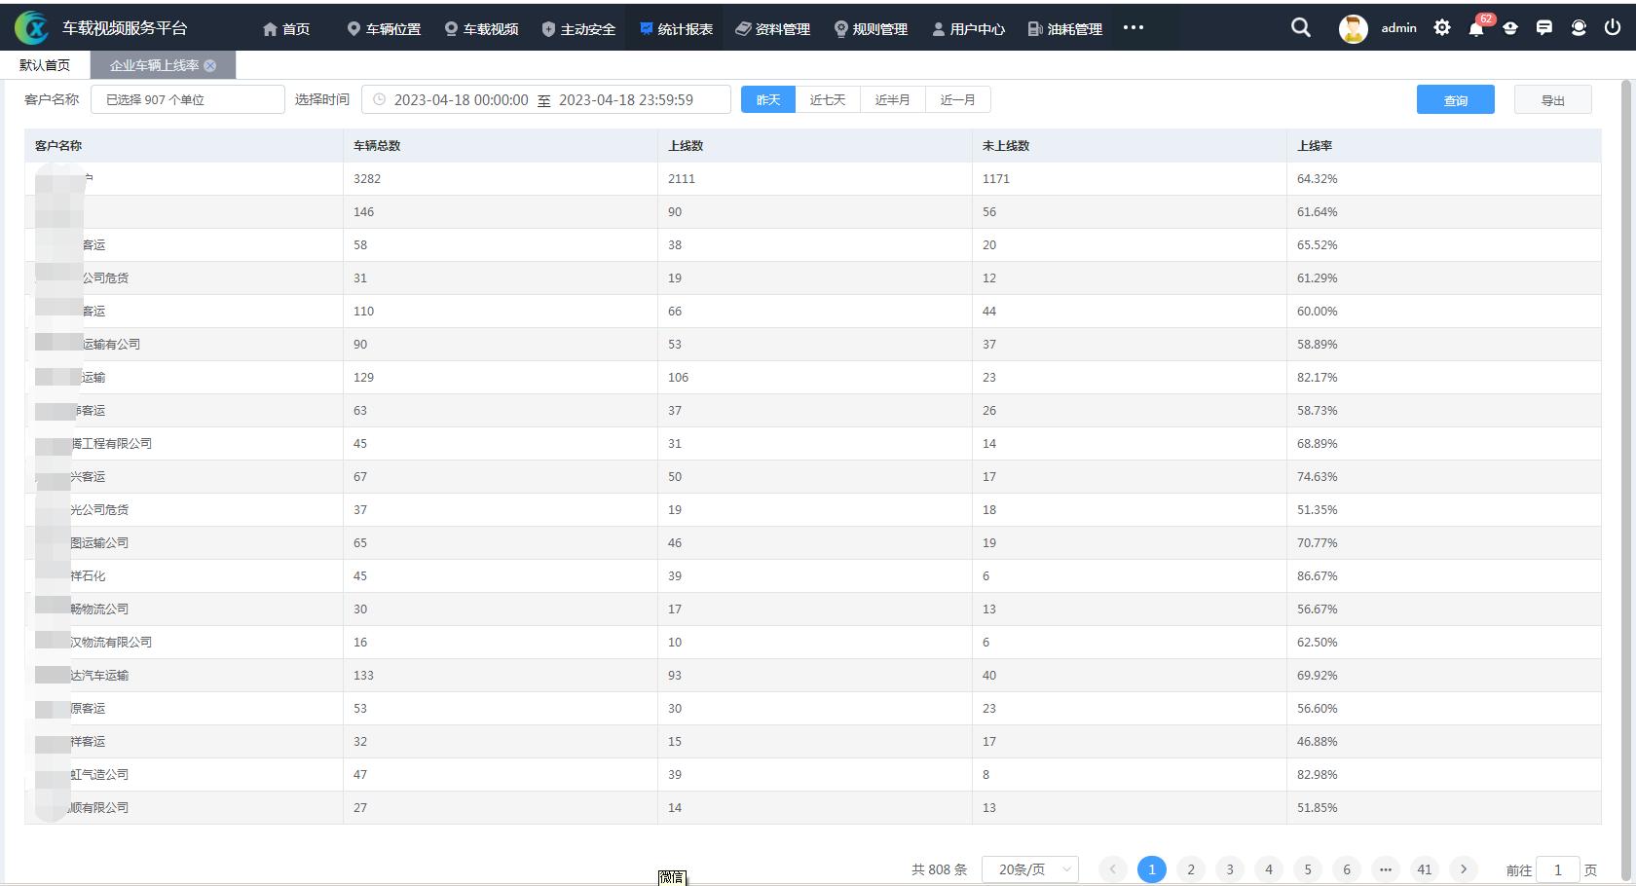Open notifications bell with 62 badge
This screenshot has height=886, width=1636.
(x=1476, y=28)
